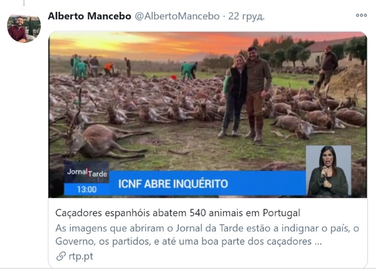
Task: Click the 13:00 time label in broadcast
Action: 87,189
